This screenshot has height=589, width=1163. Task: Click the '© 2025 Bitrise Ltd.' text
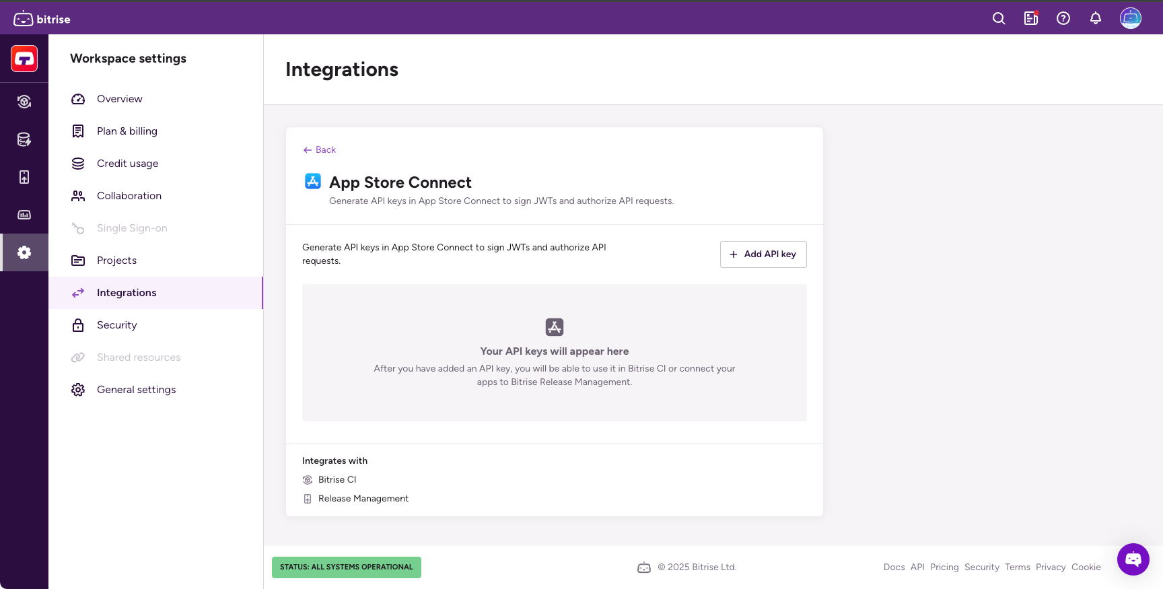click(697, 567)
